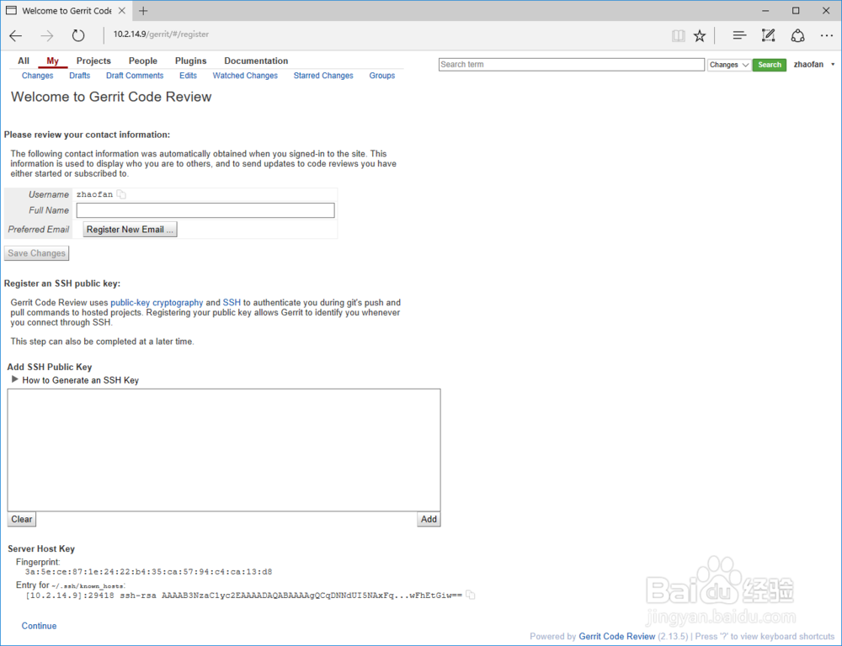Follow the public-key cryptography link

157,303
